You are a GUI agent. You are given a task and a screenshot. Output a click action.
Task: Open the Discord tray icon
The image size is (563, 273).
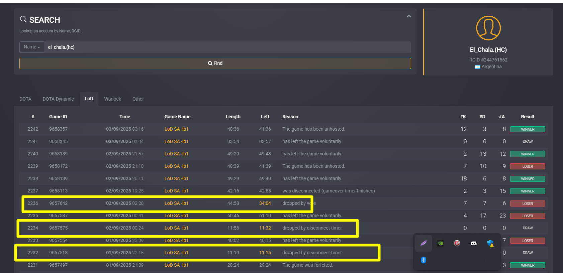(474, 243)
